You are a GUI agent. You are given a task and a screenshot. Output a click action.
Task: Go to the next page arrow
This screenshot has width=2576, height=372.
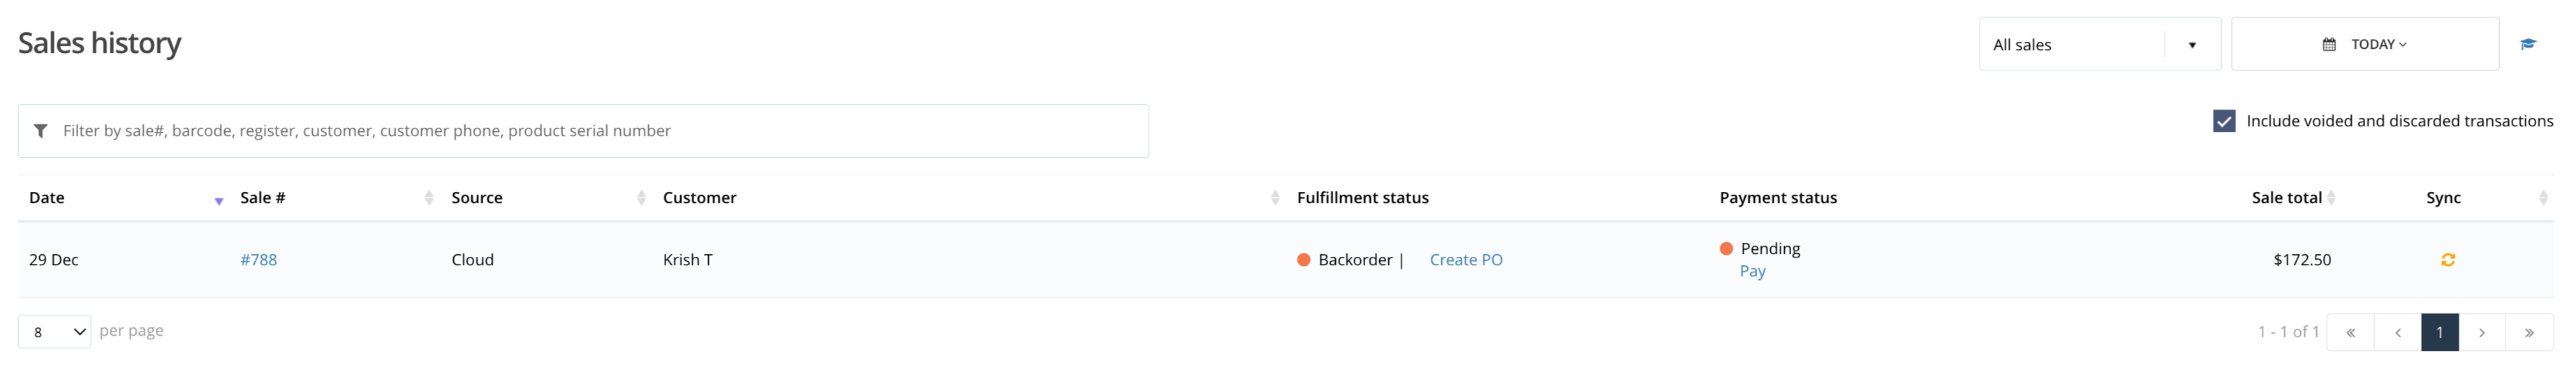tap(2482, 332)
